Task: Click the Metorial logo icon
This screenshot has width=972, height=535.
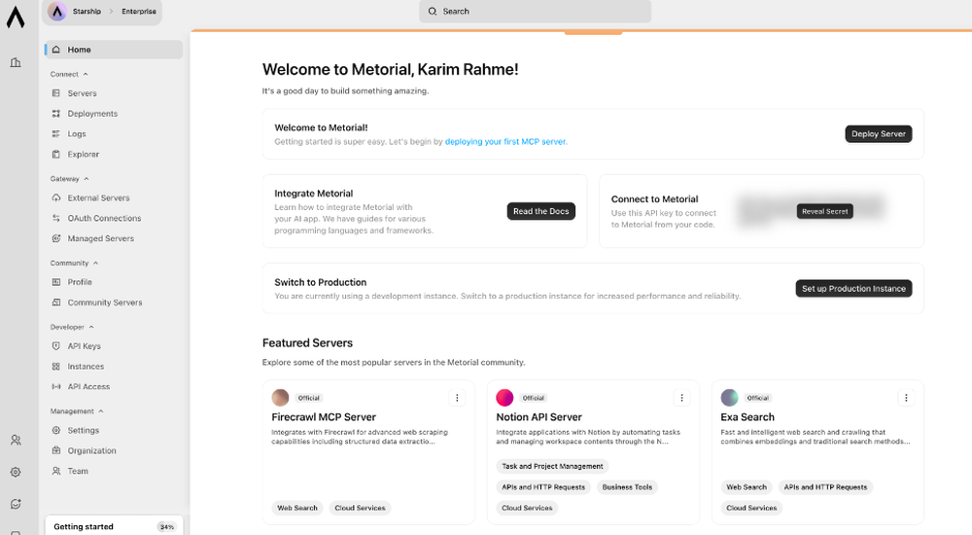Action: pyautogui.click(x=16, y=17)
